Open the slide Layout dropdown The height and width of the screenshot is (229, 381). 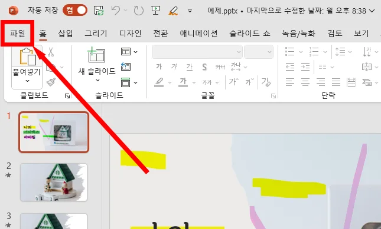click(129, 52)
